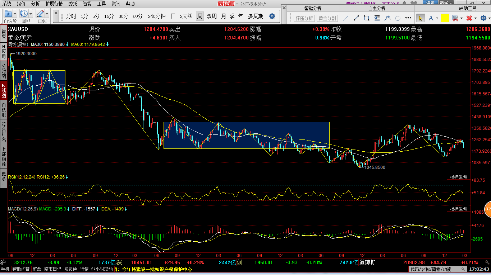The height and width of the screenshot is (275, 491).
Task: Click the 1920.3000 high price label
Action: pos(26,54)
